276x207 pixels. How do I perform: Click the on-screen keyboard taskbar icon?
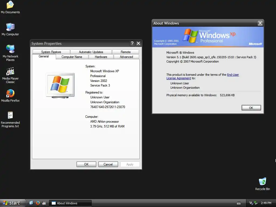pos(239,203)
